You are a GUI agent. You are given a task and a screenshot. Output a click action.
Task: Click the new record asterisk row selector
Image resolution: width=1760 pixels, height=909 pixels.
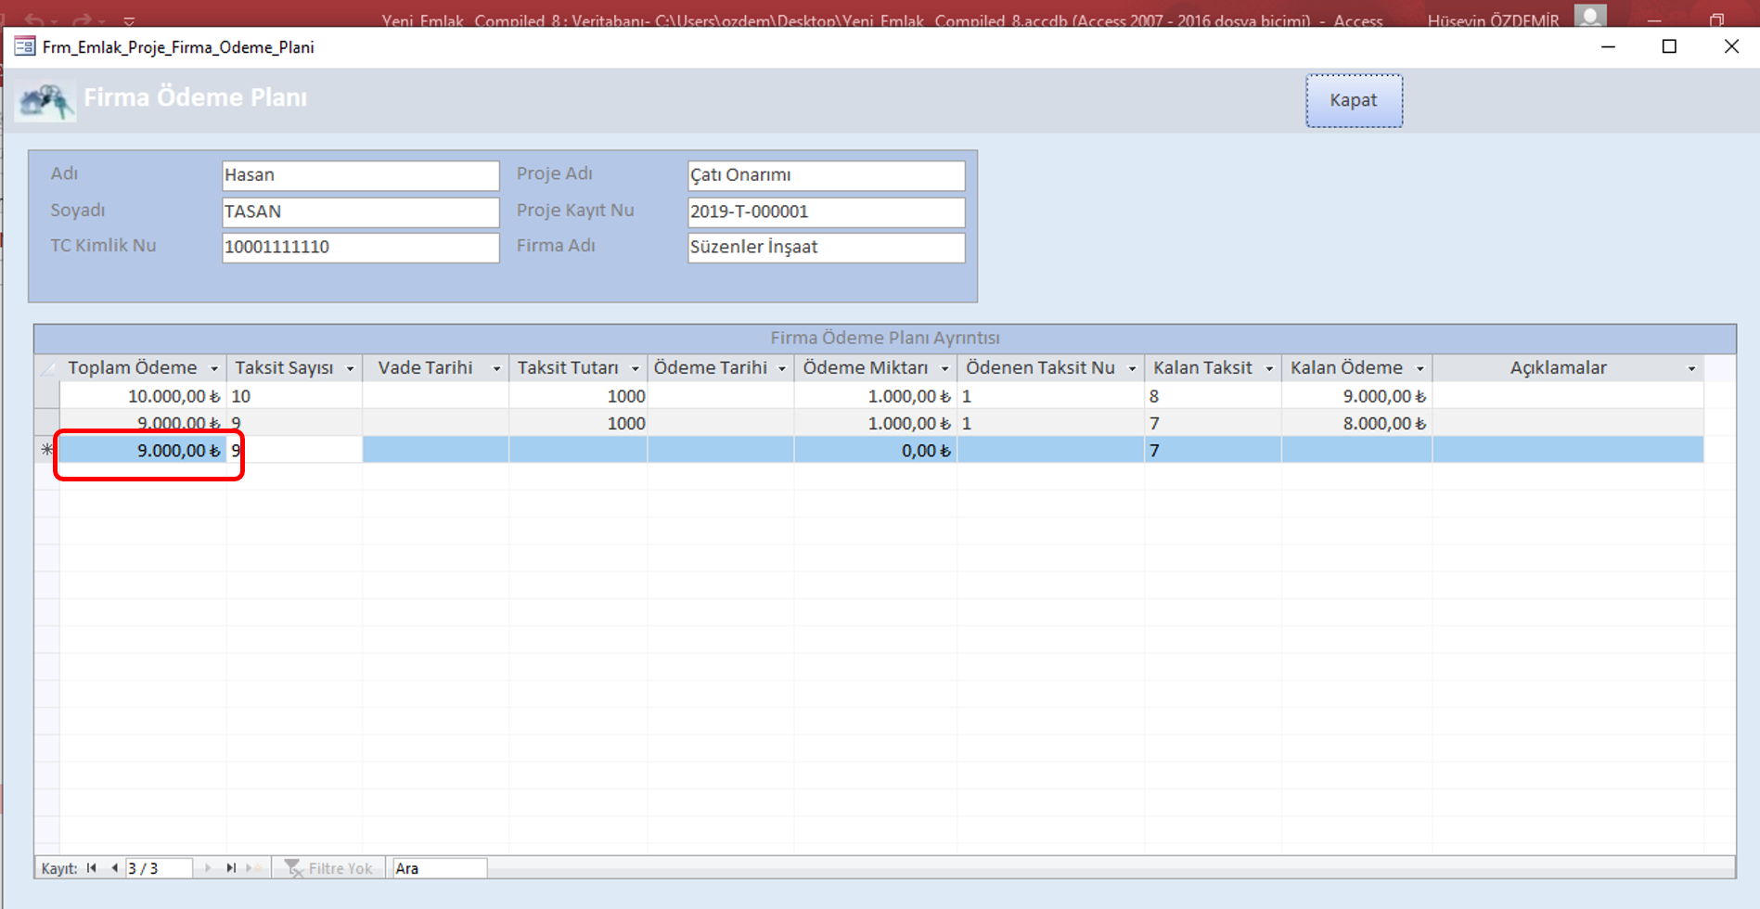tap(46, 450)
